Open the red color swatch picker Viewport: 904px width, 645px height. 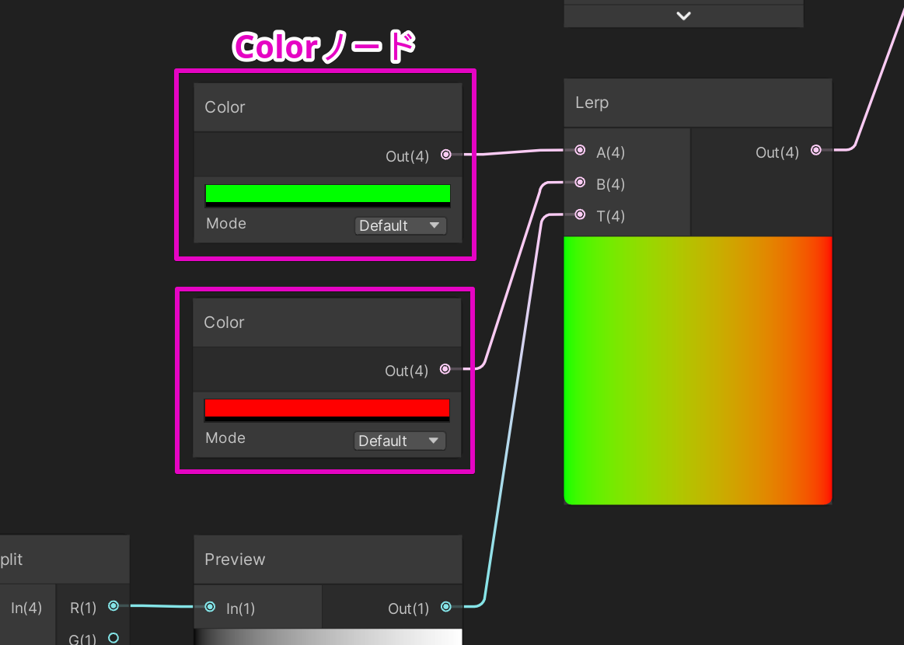pos(326,408)
